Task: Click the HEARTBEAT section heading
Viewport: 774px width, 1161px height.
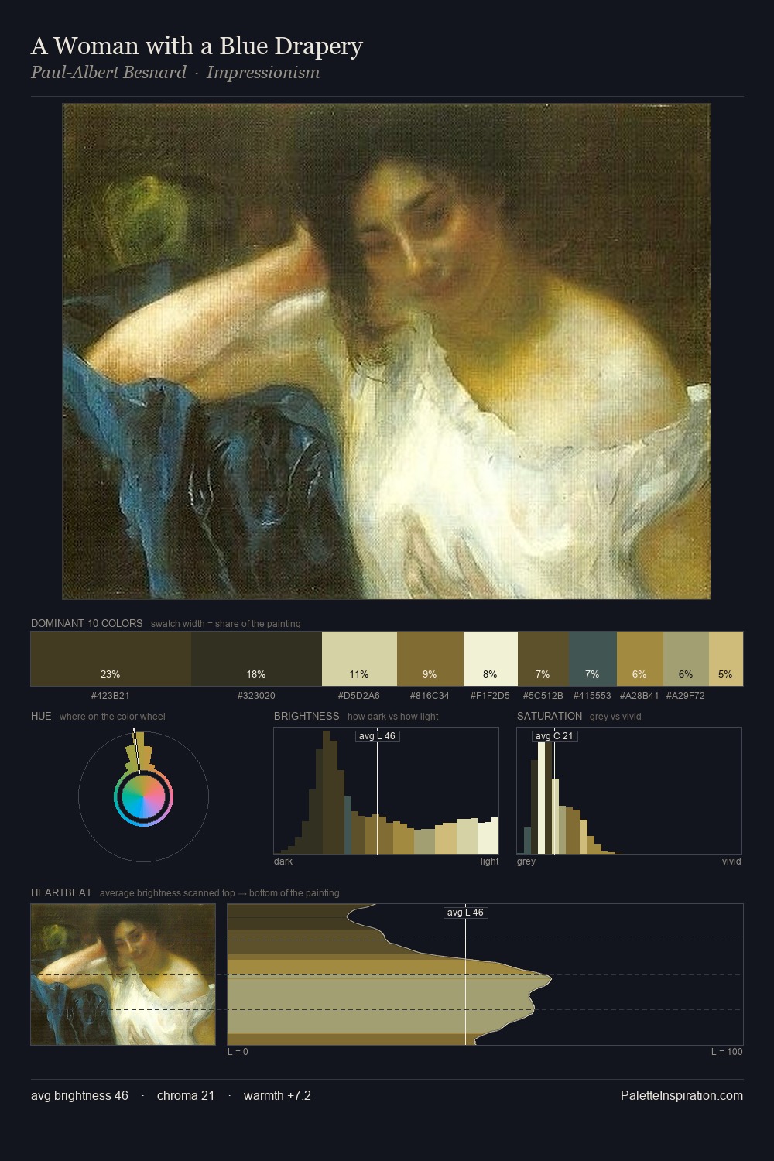Action: point(61,892)
